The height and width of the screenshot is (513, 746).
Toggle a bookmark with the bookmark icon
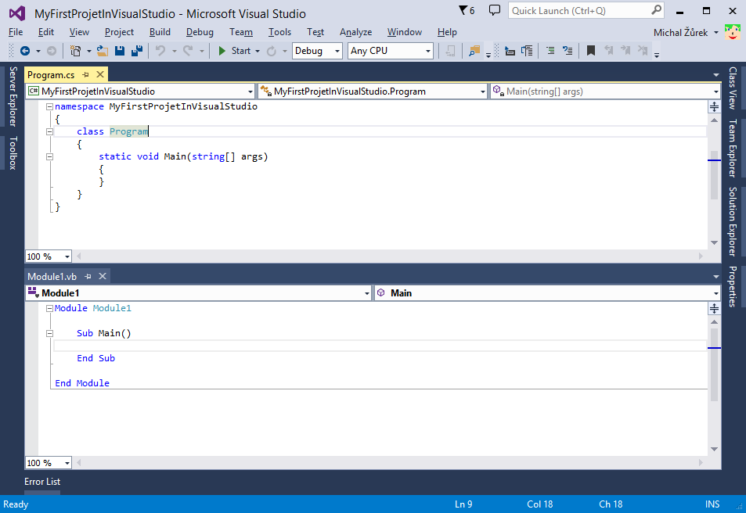[590, 50]
